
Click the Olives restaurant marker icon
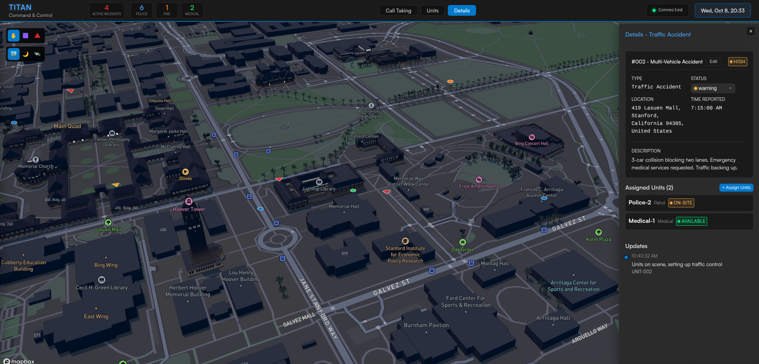click(x=185, y=172)
